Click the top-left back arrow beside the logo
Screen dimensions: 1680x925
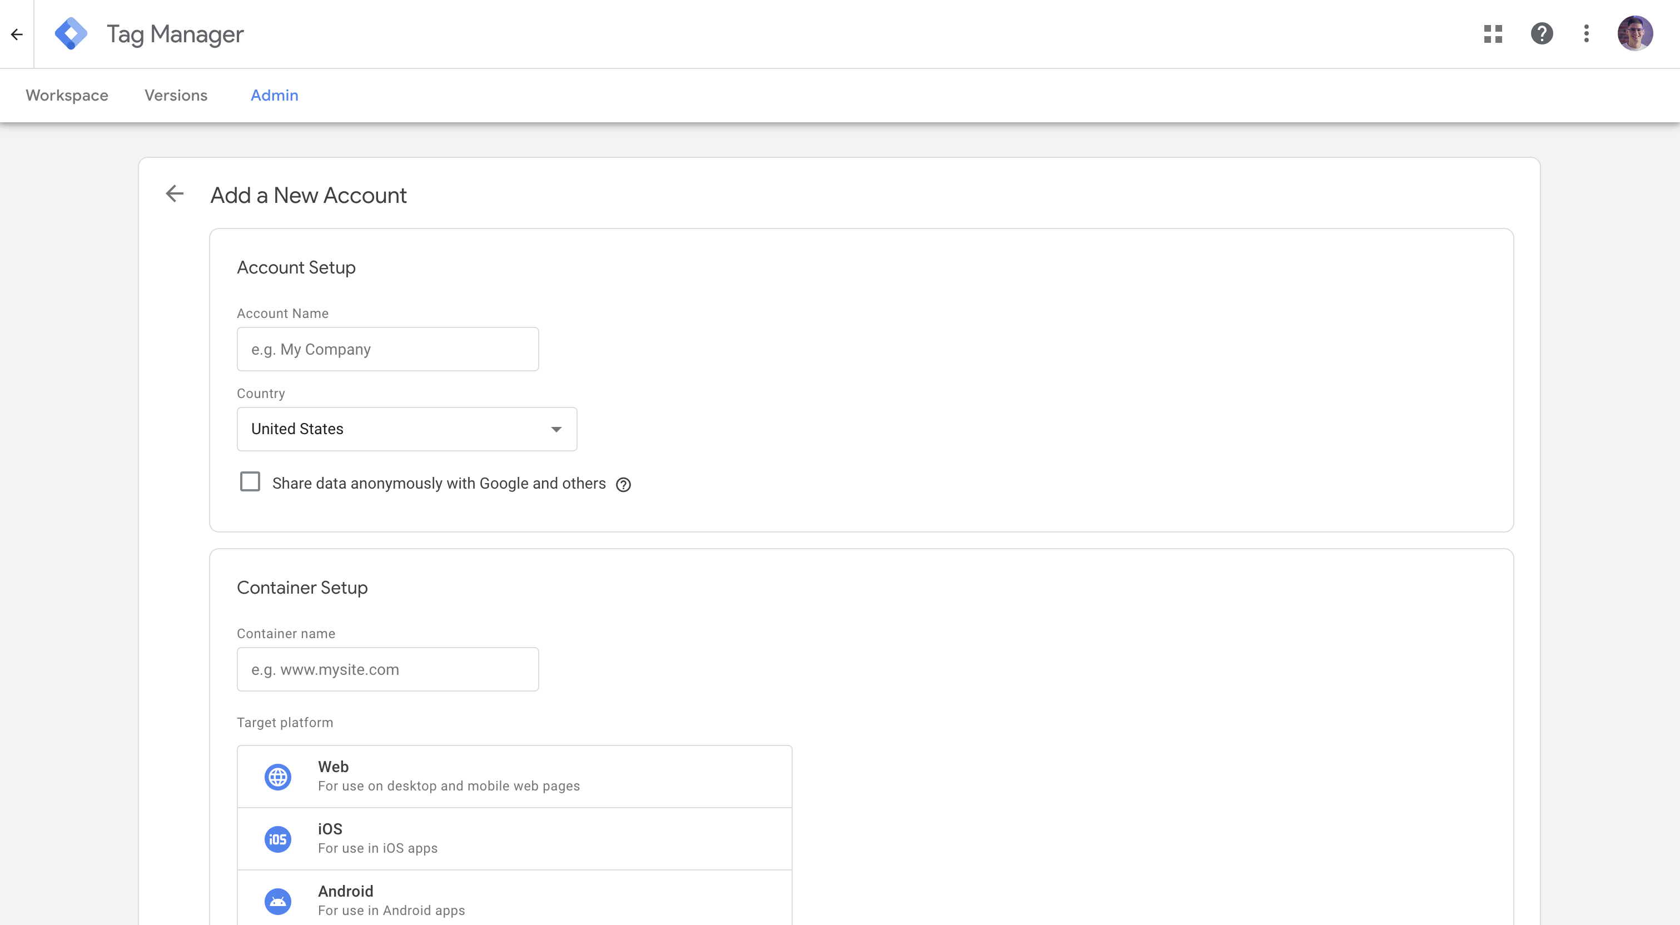[x=17, y=34]
